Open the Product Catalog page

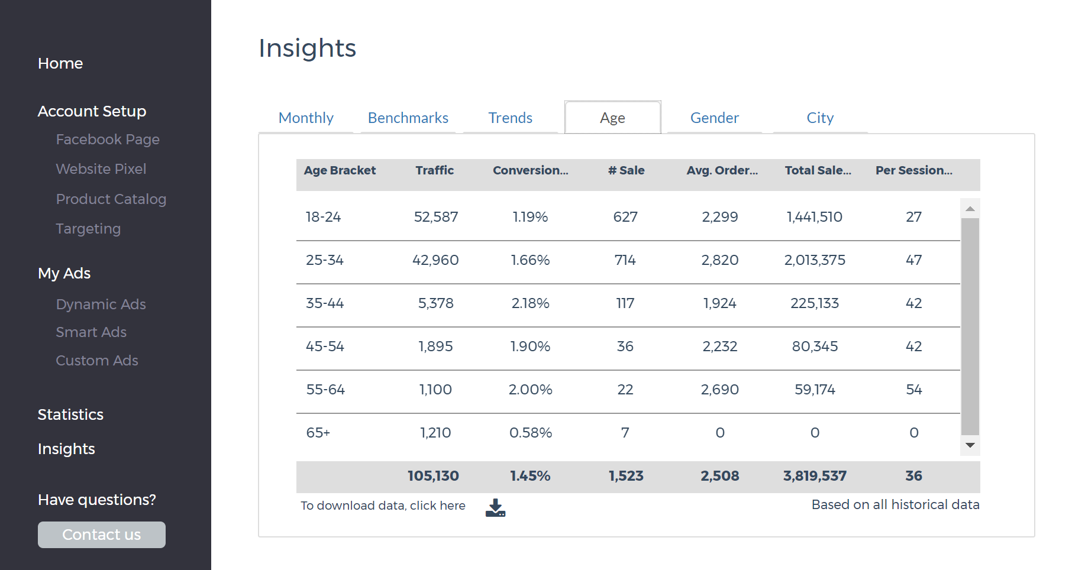[x=111, y=199]
